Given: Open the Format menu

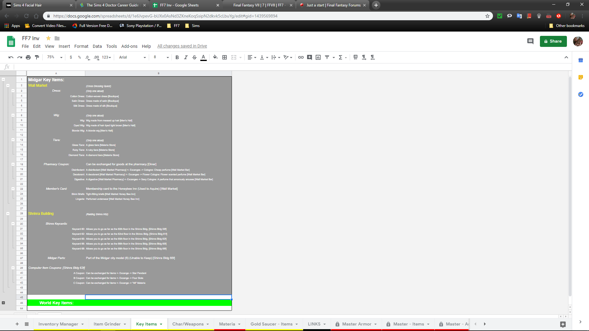Looking at the screenshot, I should click(x=81, y=46).
